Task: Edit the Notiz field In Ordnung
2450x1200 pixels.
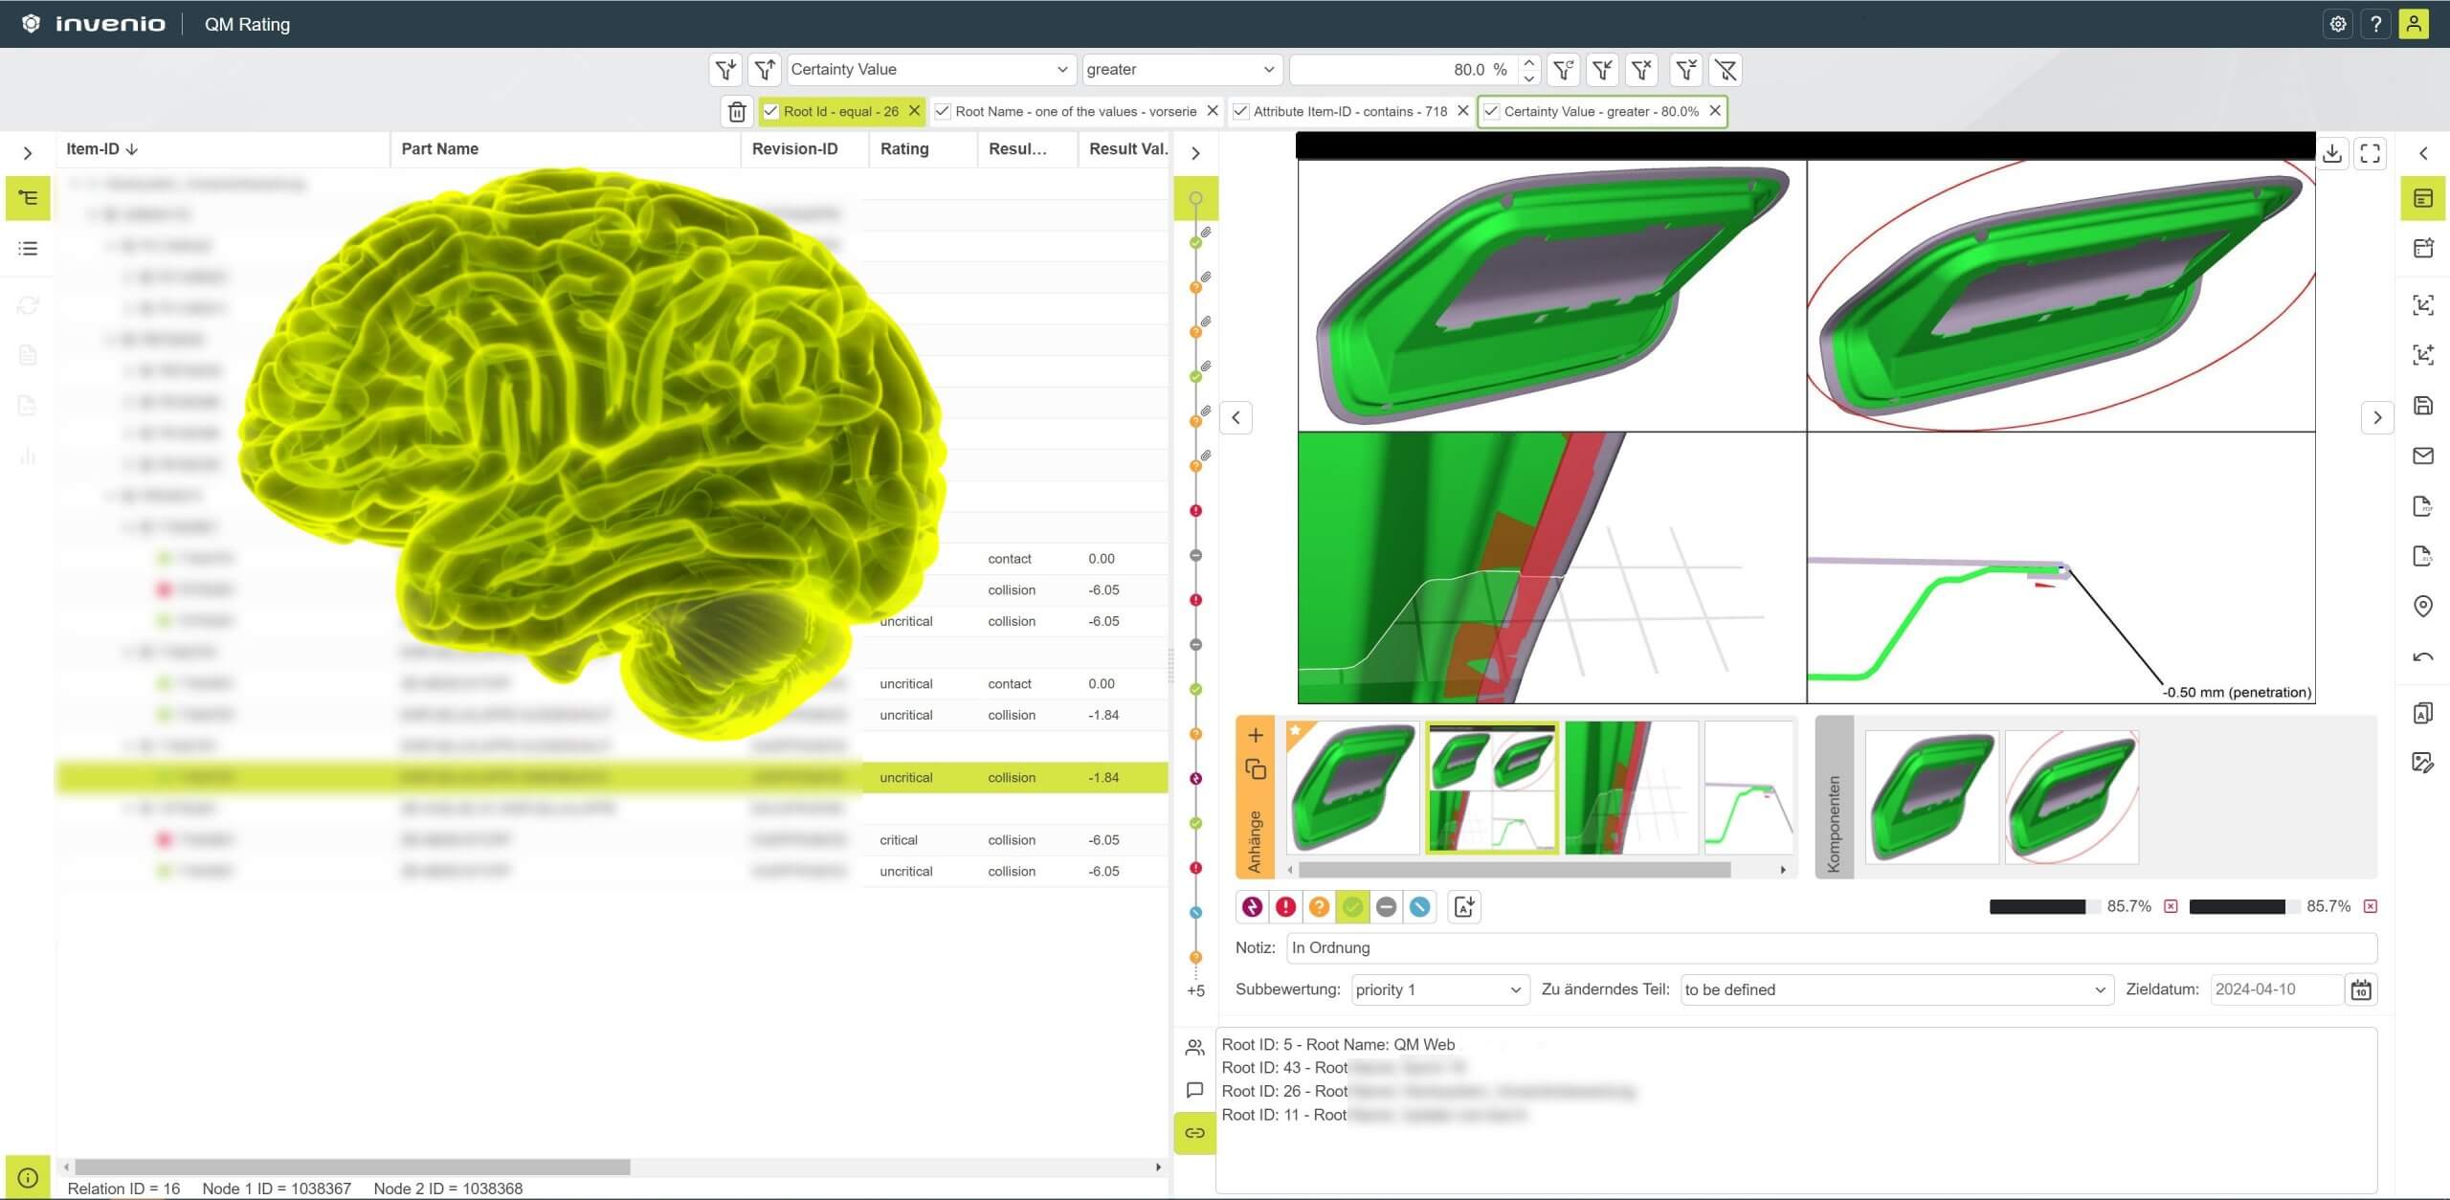Action: pyautogui.click(x=1831, y=947)
